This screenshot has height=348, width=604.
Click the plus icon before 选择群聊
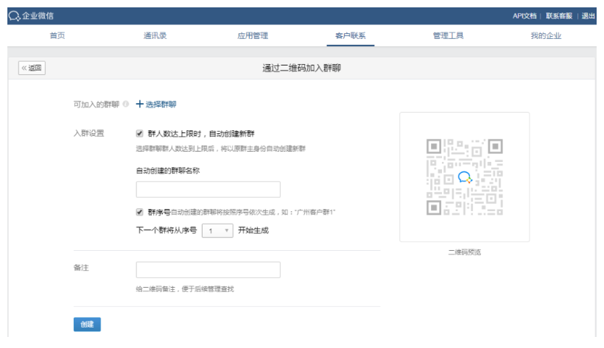pos(140,104)
